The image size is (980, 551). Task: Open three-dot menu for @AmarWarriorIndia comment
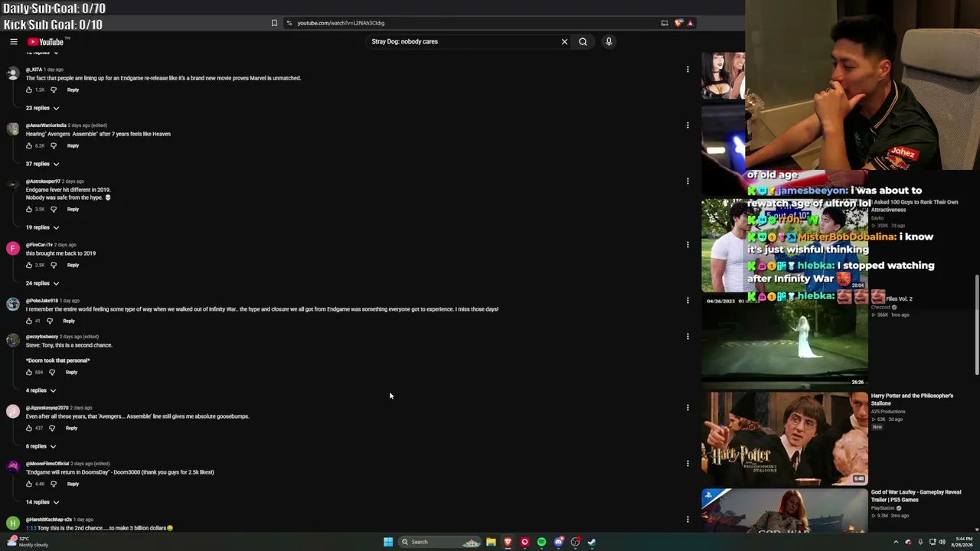pyautogui.click(x=688, y=126)
